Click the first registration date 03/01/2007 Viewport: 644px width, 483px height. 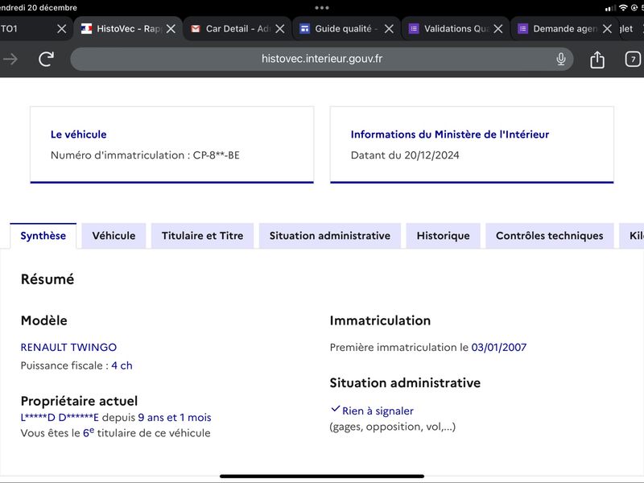tap(498, 348)
